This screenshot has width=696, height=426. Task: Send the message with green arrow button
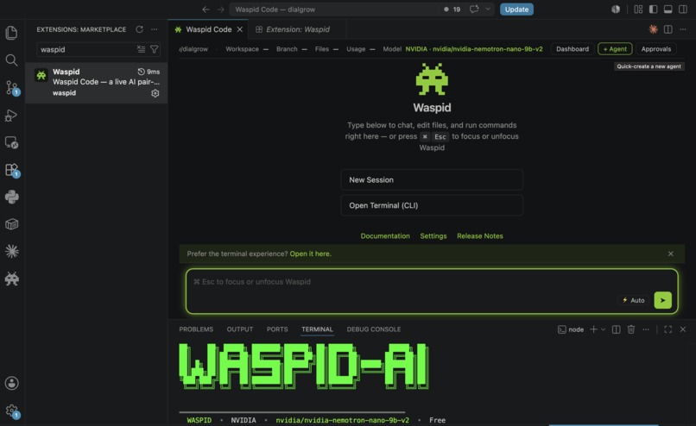pos(662,300)
